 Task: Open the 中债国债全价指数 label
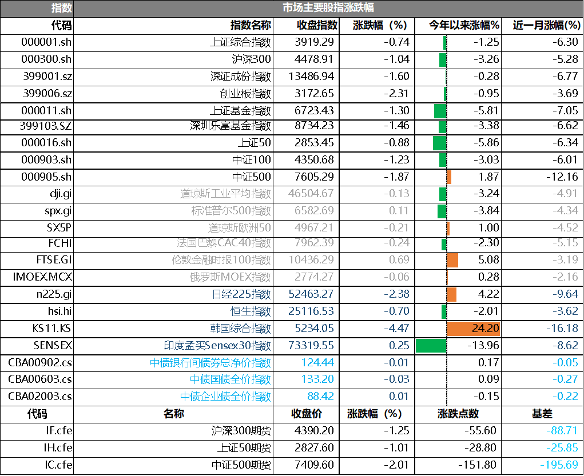[x=231, y=379]
